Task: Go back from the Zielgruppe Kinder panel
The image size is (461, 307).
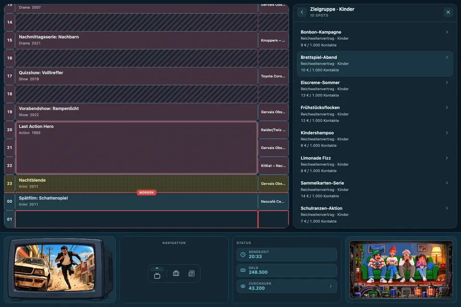Action: click(302, 12)
